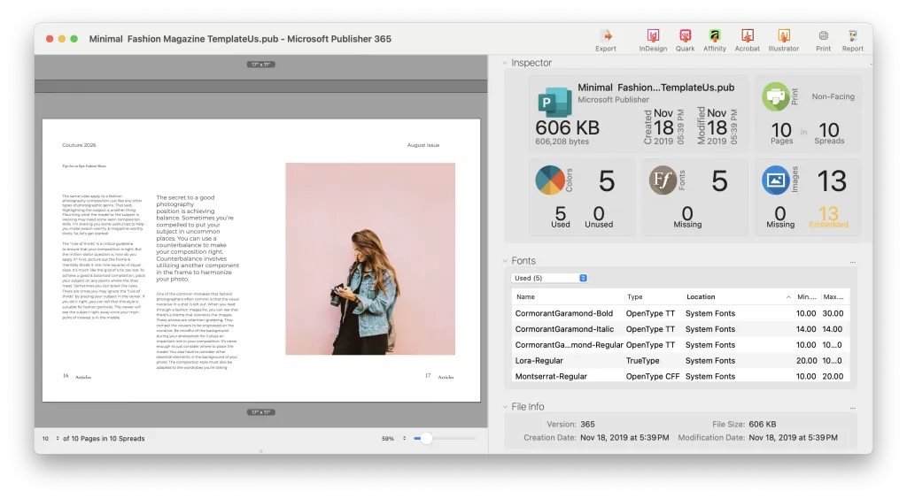Click the green Print printer icon

[775, 96]
